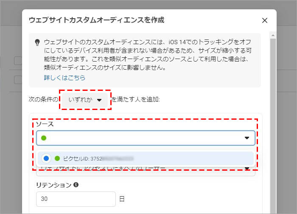Click the info icon beside リテンション

76,185
